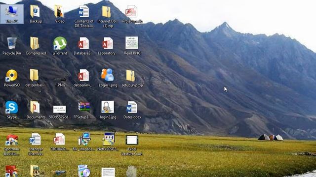
Task: Select the Laboratory Access file
Action: tap(108, 46)
